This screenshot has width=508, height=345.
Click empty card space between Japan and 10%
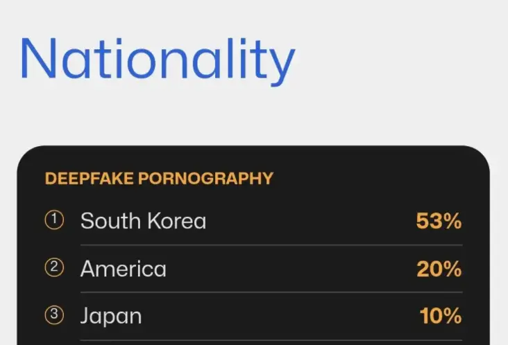pos(278,317)
